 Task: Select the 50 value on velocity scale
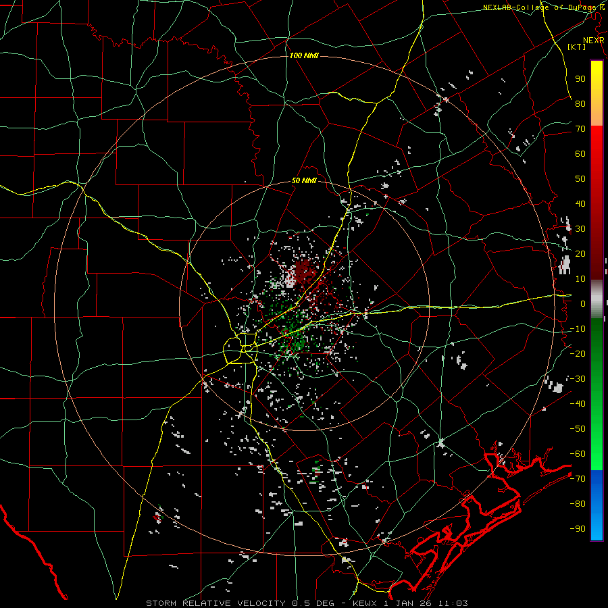[580, 179]
